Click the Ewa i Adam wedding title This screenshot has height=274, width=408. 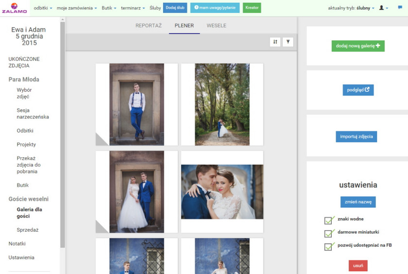click(29, 36)
